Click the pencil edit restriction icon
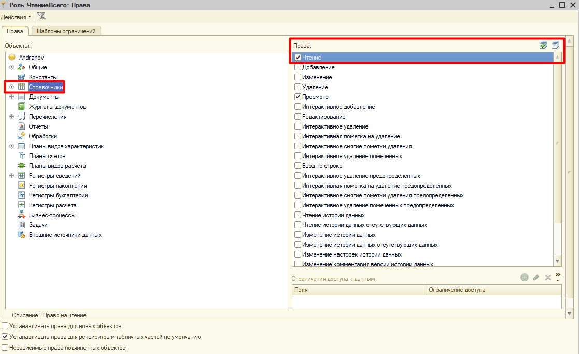 coord(536,278)
